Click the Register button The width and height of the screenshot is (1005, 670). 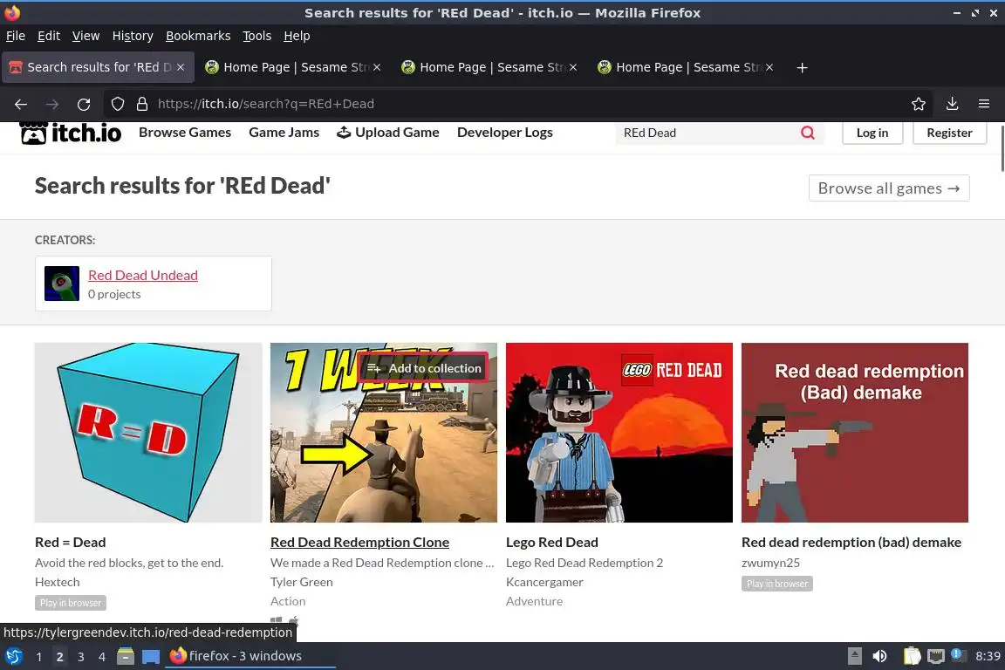point(949,133)
